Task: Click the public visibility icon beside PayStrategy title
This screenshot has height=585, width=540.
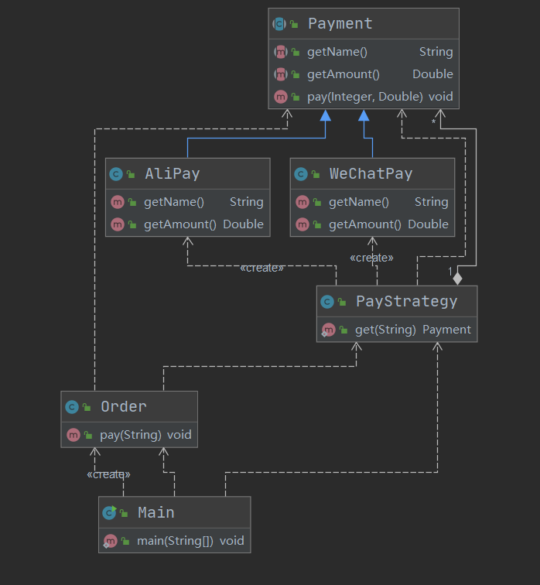Action: [x=342, y=302]
